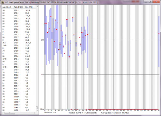Select the row with rate 868,4 MB/s

pos(19,86)
